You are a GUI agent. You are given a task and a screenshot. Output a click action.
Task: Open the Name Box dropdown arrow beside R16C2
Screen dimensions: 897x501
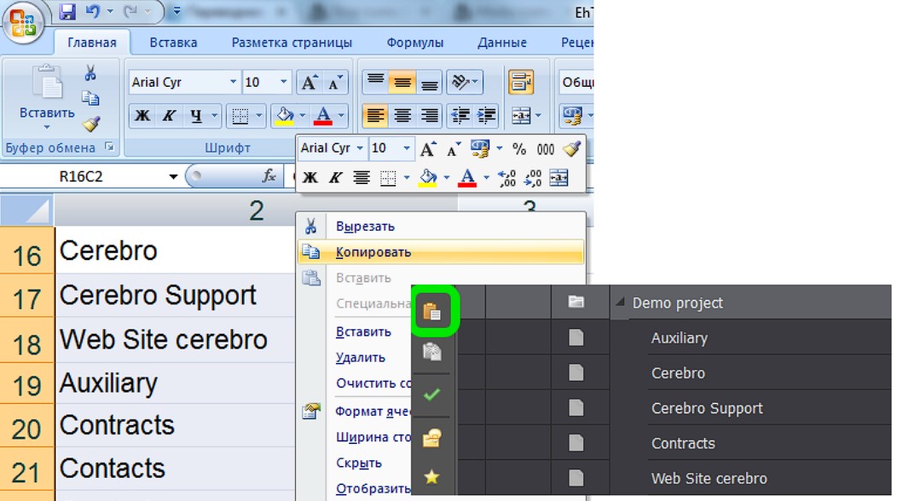point(173,176)
